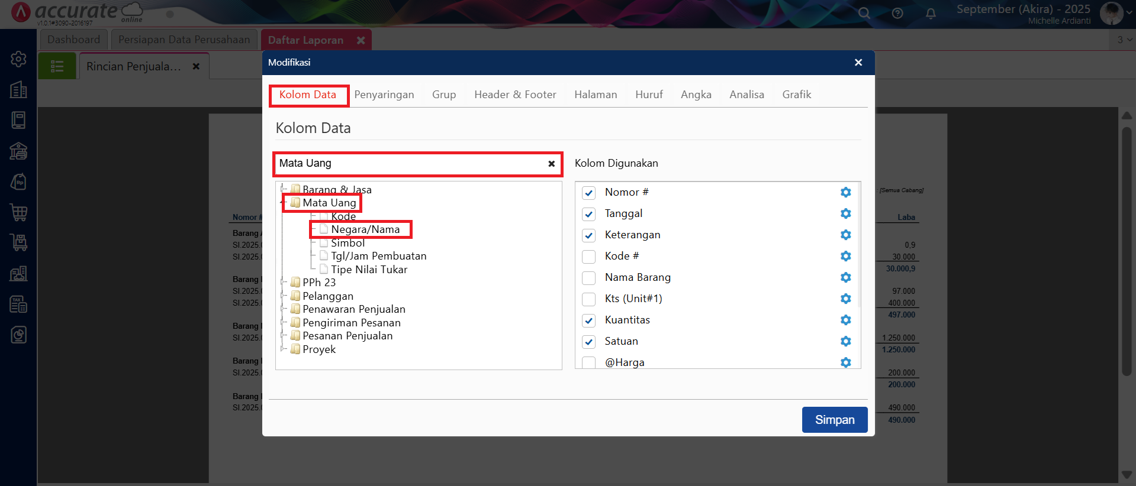Screen dimensions: 1136x486
Task: Open the help question mark icon
Action: (897, 13)
